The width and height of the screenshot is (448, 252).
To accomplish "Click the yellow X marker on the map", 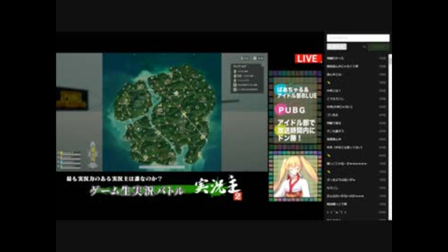I will [x=184, y=114].
